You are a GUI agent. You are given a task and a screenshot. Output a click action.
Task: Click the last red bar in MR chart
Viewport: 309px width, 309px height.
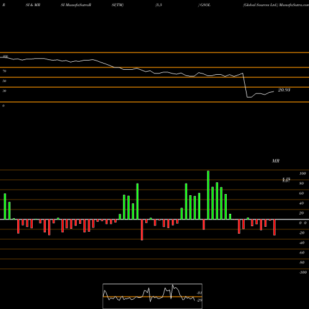274,227
